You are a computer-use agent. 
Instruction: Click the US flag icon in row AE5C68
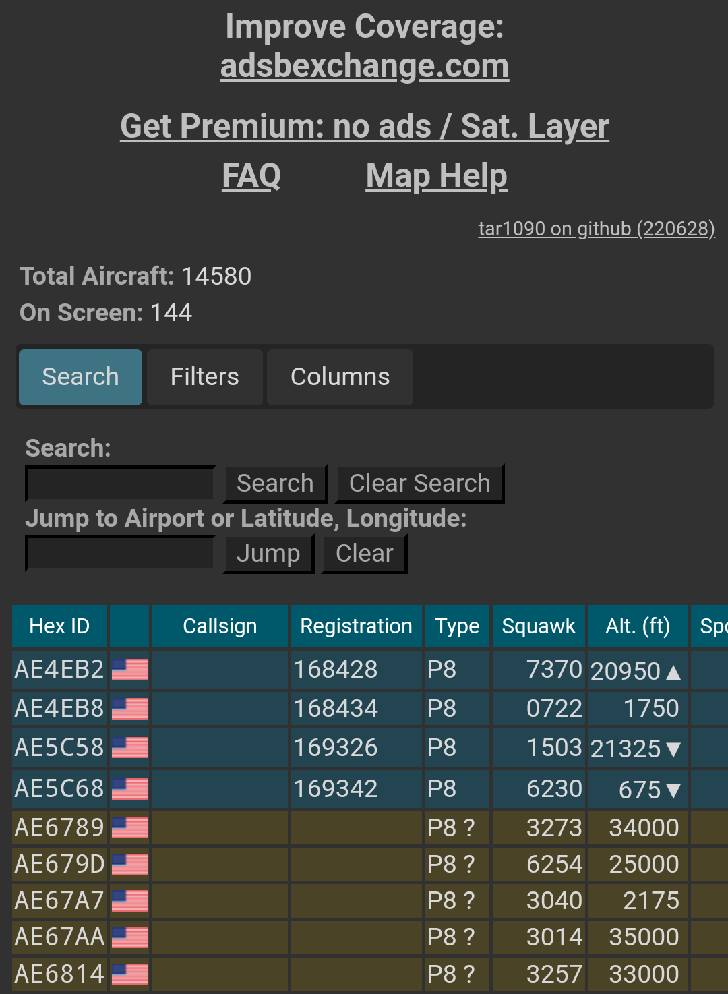coord(129,789)
